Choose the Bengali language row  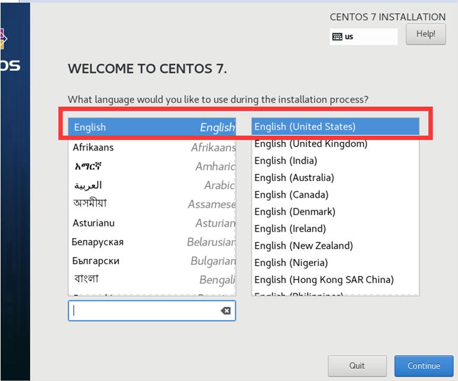(x=152, y=280)
